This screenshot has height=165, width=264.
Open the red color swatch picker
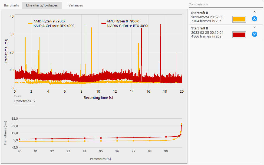tap(239, 35)
